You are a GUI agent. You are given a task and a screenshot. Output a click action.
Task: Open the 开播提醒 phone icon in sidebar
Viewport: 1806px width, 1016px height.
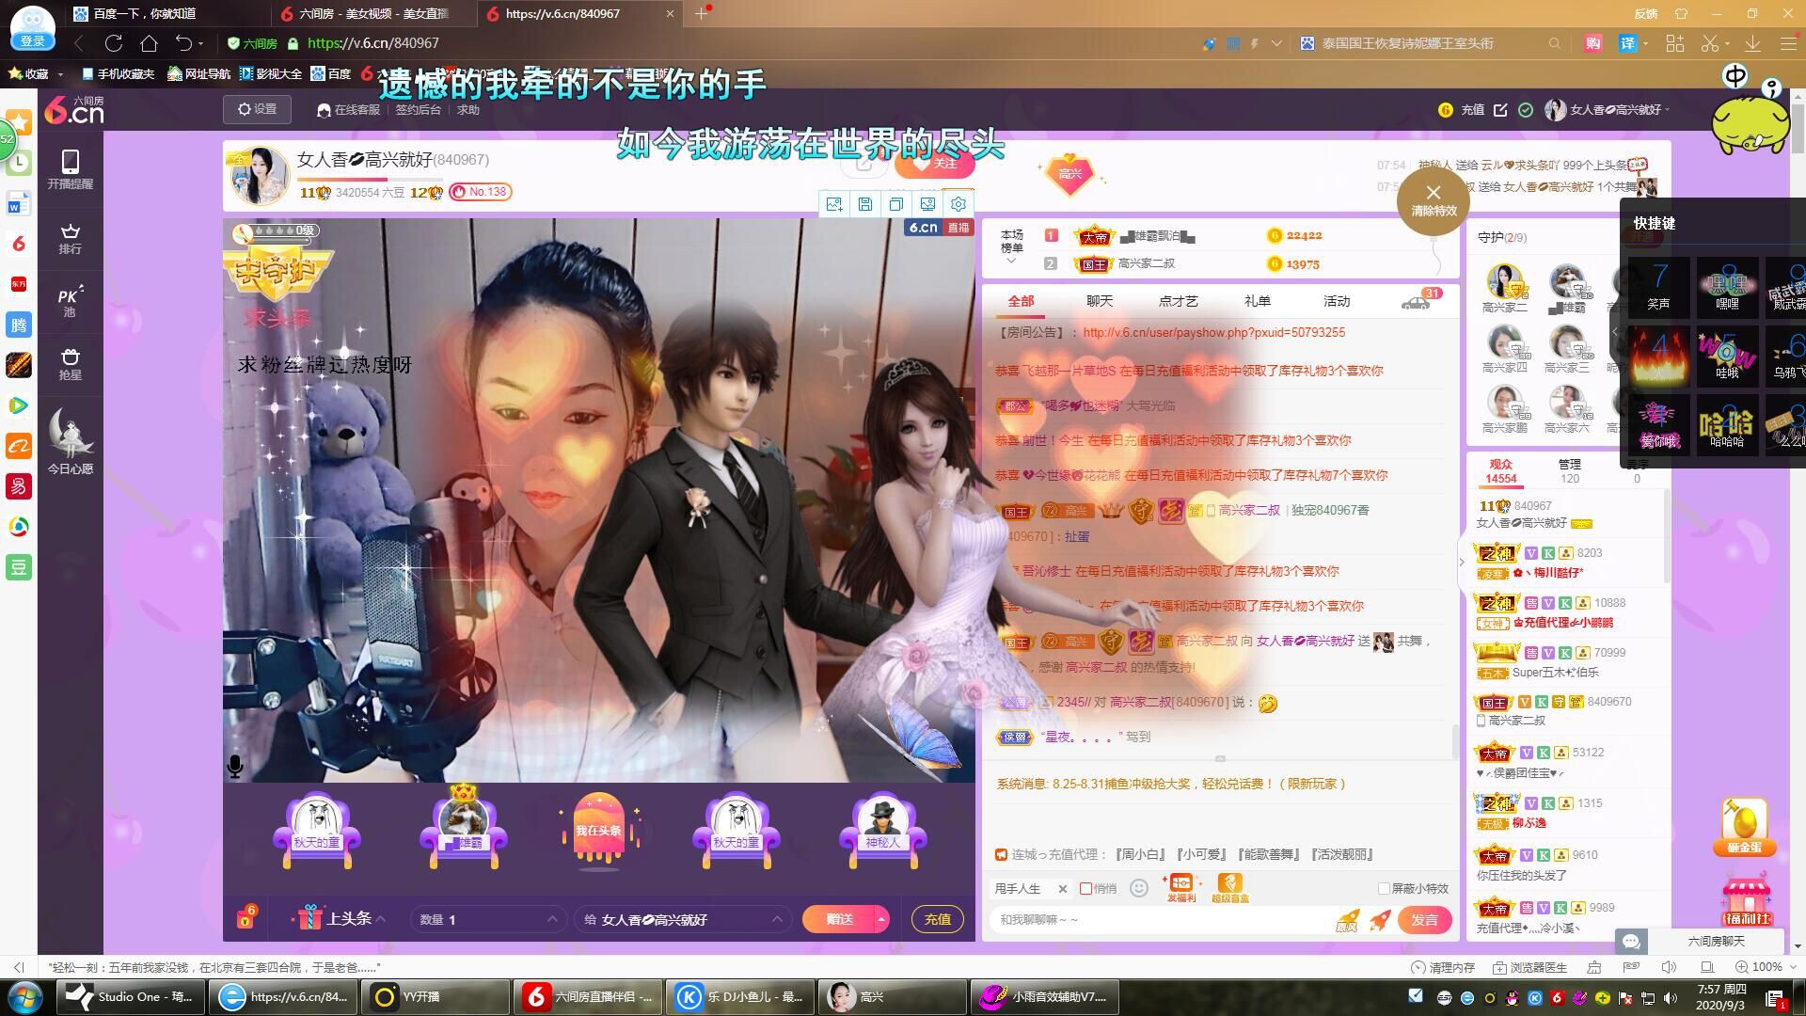tap(71, 169)
